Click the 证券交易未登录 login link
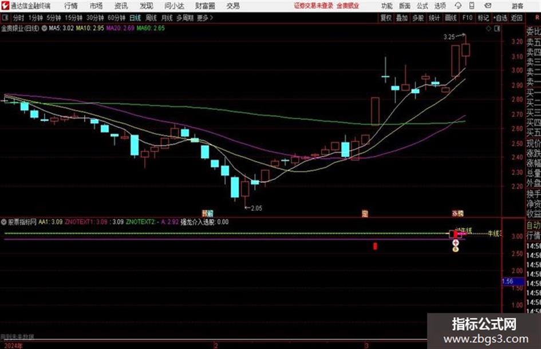541x349 pixels. 313,6
